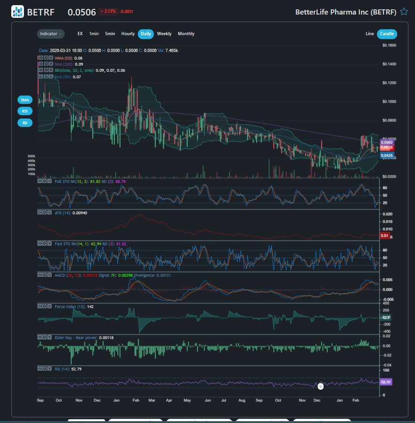This screenshot has height=423, width=415.
Task: Click the BETRF ticker symbol text
Action: pos(41,12)
